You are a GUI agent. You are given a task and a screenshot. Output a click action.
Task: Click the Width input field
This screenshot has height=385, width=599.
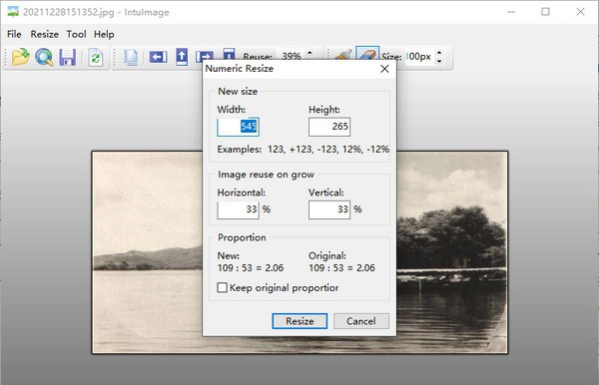(238, 127)
